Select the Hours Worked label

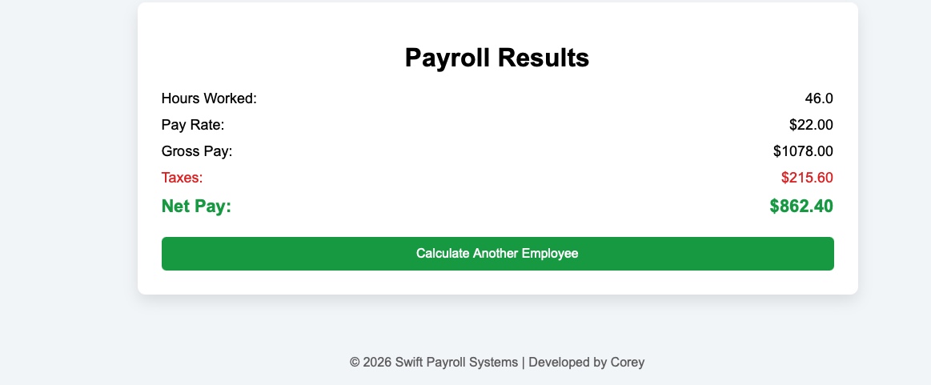coord(209,98)
